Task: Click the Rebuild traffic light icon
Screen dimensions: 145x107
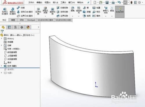Action: 131,2
